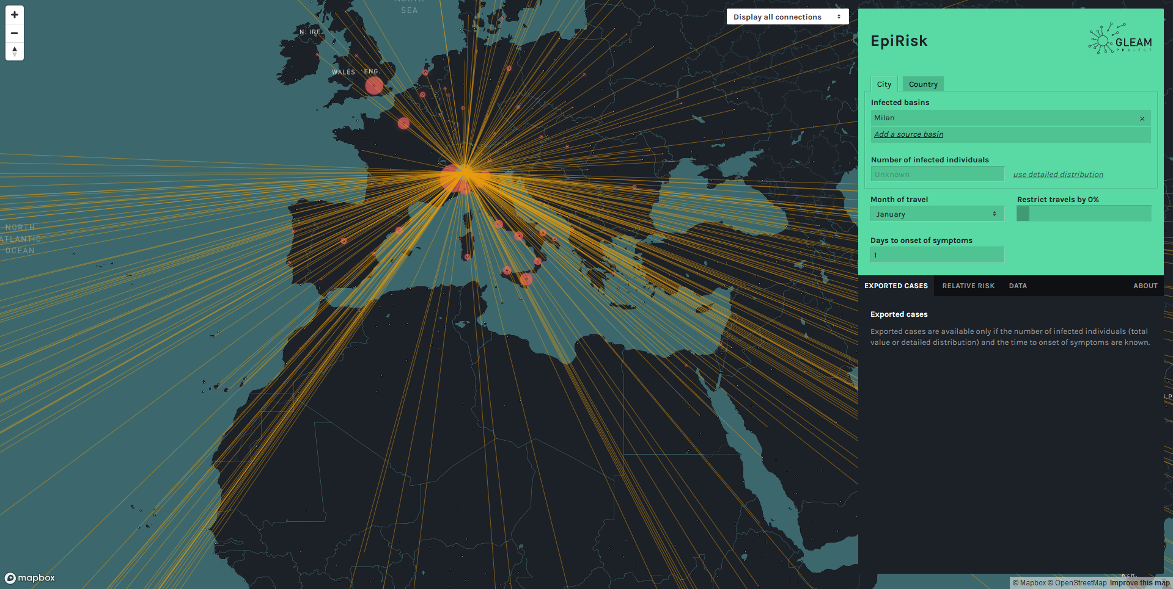This screenshot has width=1173, height=589.
Task: Click the Milan infected basin entry
Action: click(x=1010, y=118)
